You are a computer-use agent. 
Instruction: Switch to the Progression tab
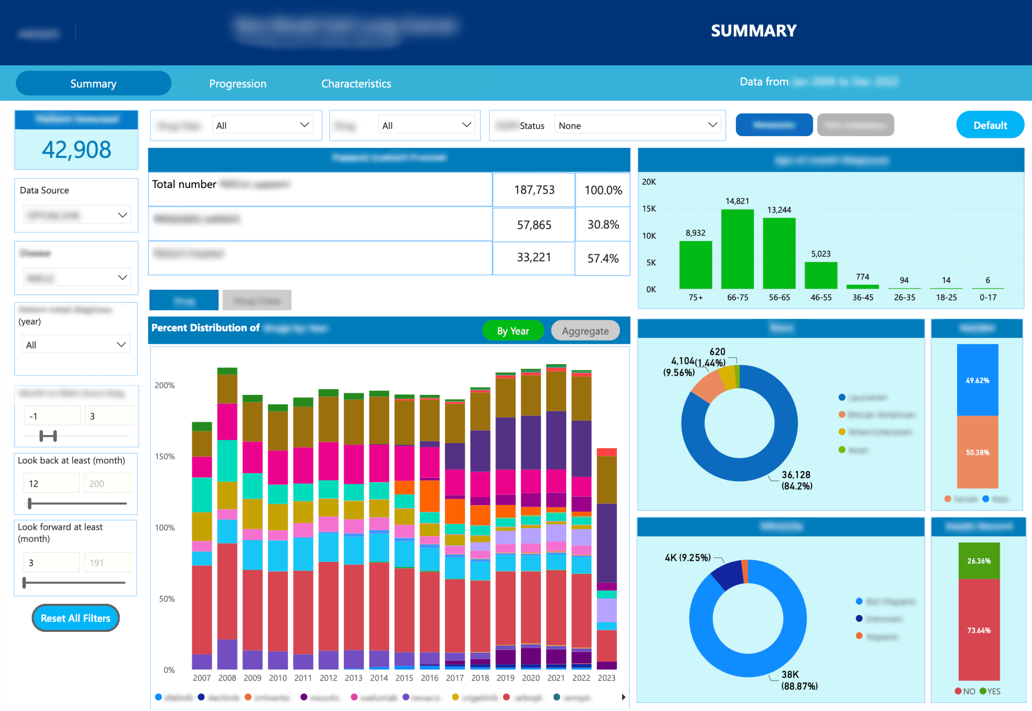click(x=238, y=84)
